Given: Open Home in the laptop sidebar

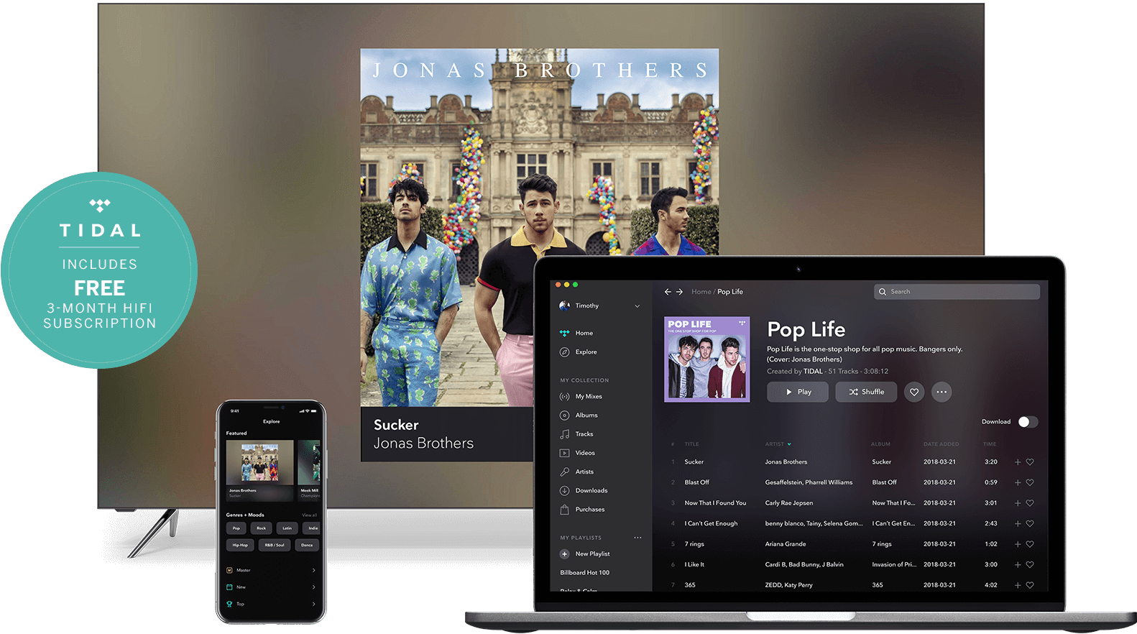Looking at the screenshot, I should 584,334.
